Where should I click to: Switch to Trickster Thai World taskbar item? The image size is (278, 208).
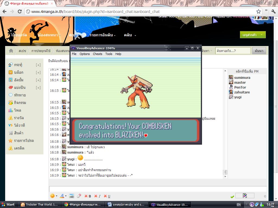(40, 204)
